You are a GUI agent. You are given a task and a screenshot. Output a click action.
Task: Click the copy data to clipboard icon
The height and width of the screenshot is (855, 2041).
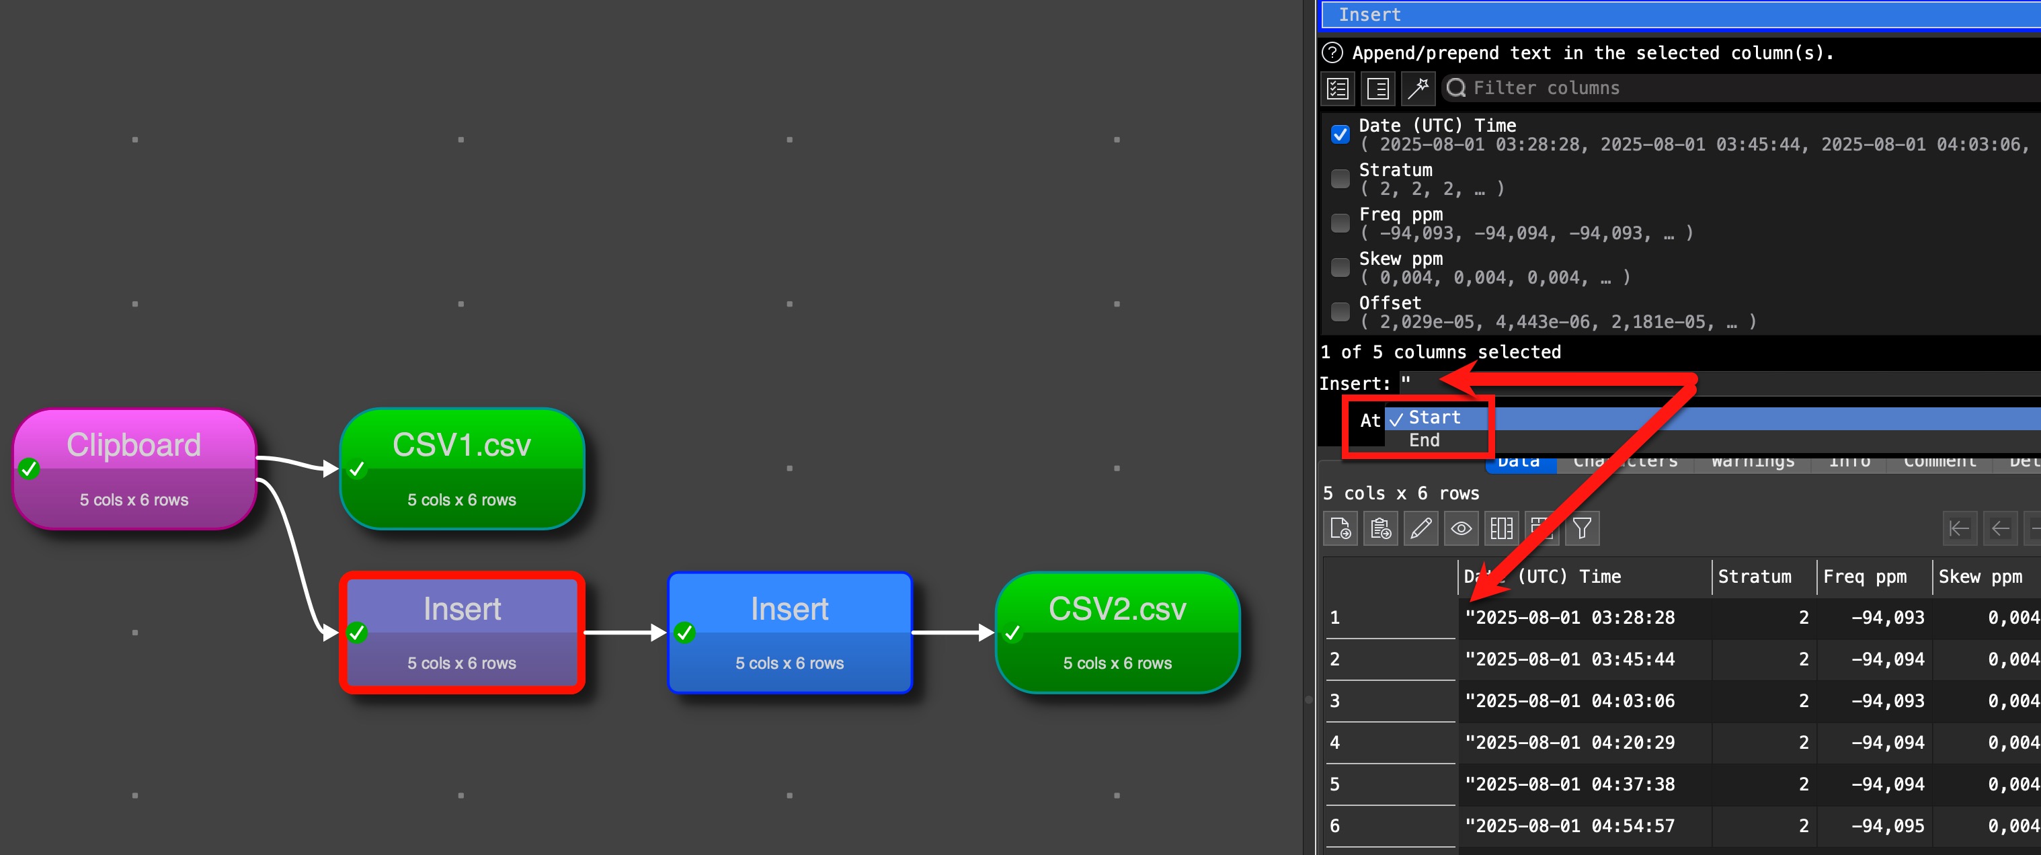(x=1381, y=528)
